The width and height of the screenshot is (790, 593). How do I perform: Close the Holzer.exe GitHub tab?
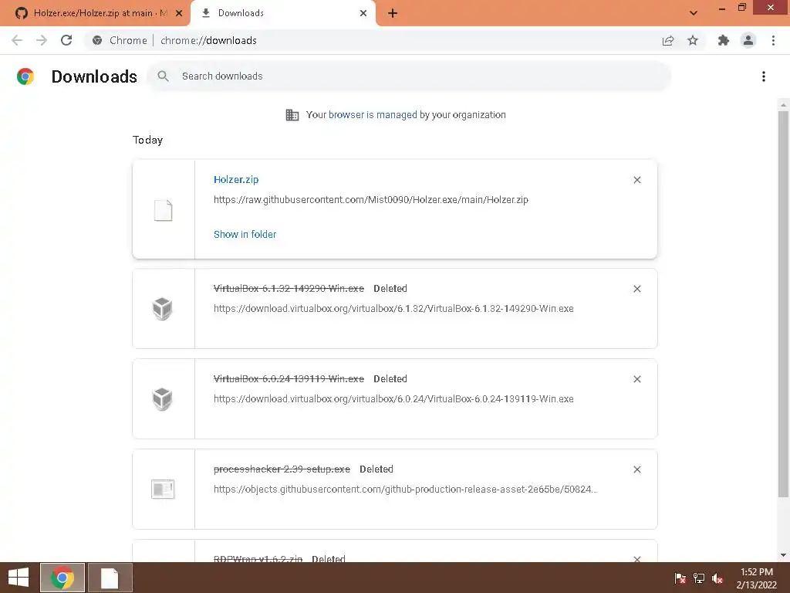click(179, 13)
